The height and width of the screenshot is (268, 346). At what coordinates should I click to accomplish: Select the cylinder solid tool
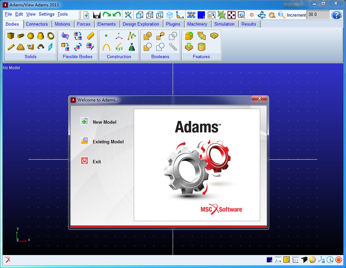21,36
